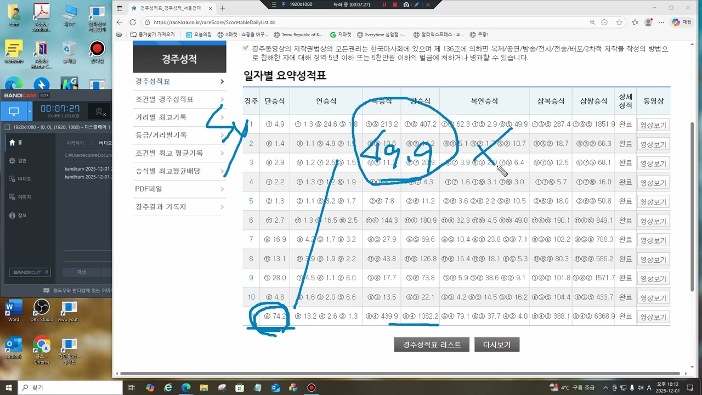Select Bandicam screen recording mode monitor icon
Image resolution: width=702 pixels, height=395 pixels.
coord(14,112)
